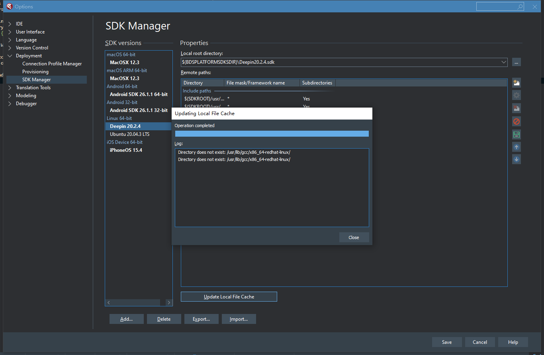This screenshot has height=355, width=544.
Task: Click the Directory column header
Action: coord(203,83)
